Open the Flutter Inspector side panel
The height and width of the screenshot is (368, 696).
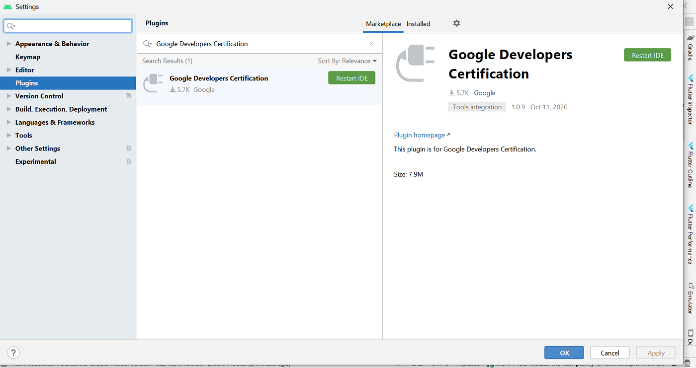point(691,99)
